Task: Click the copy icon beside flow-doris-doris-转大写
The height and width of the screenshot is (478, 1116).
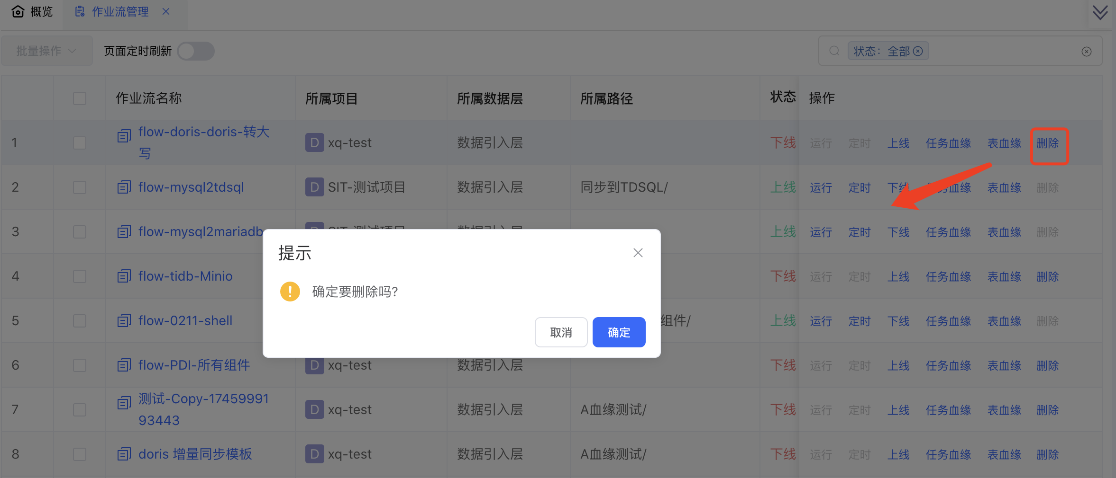Action: click(x=123, y=136)
